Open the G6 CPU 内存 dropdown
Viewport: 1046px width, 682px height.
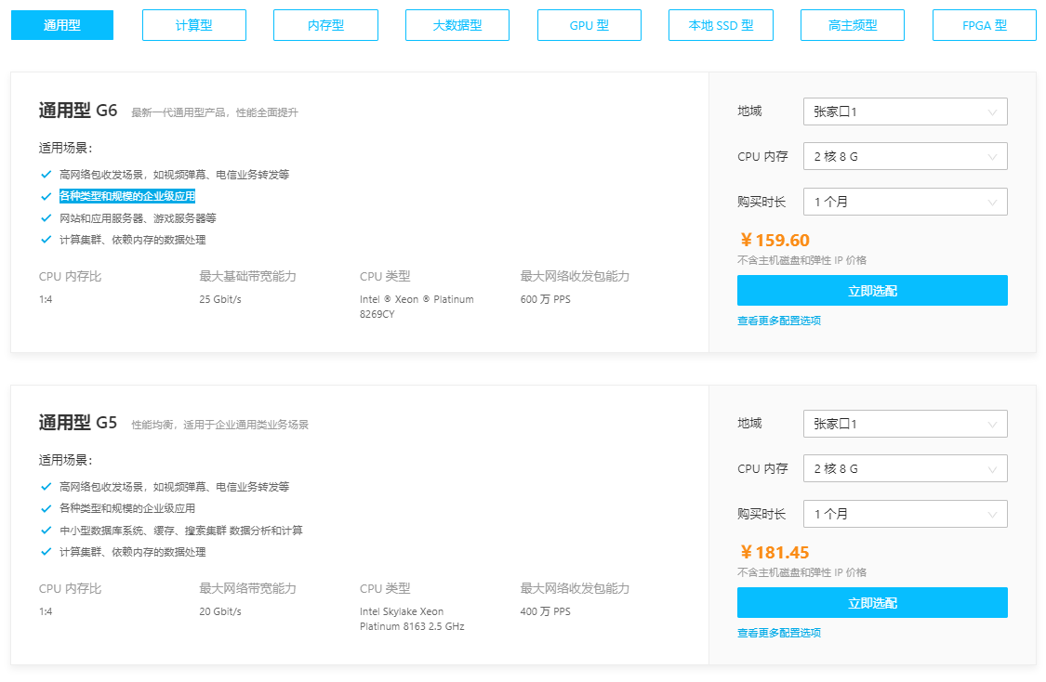click(x=905, y=156)
